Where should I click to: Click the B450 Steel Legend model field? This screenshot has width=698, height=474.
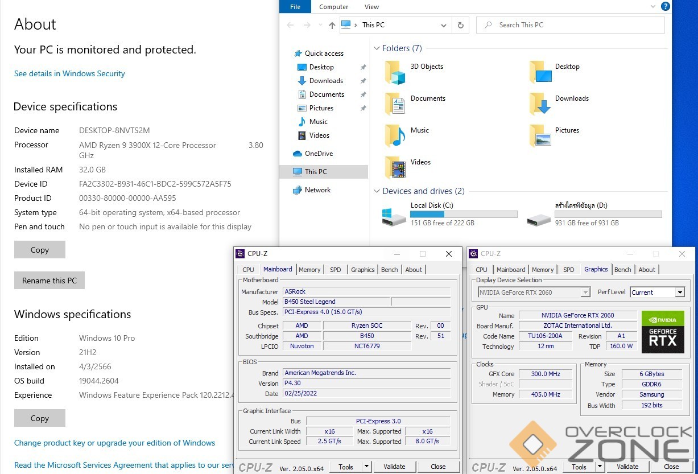click(336, 302)
